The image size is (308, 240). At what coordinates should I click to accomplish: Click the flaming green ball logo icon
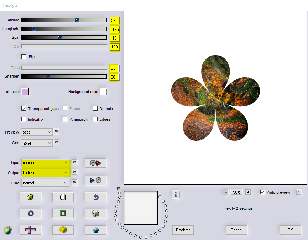[8, 230]
